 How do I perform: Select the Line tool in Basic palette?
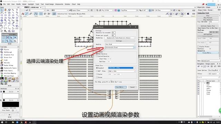[13, 13]
